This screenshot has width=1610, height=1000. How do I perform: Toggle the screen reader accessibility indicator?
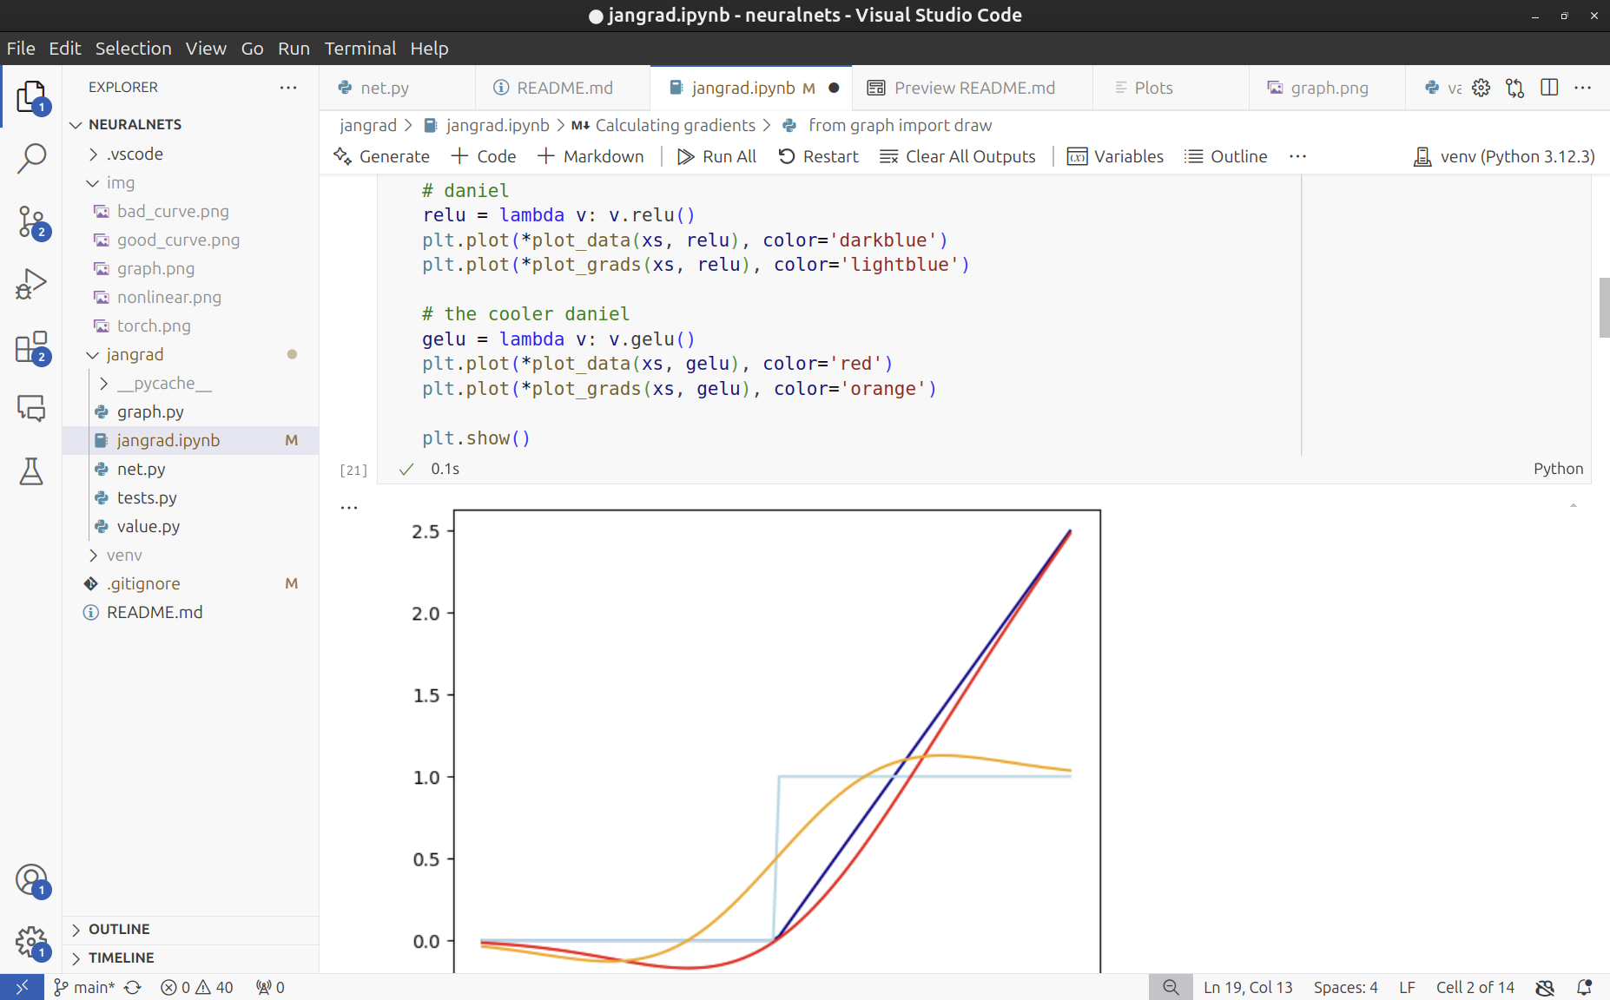[x=1545, y=987]
